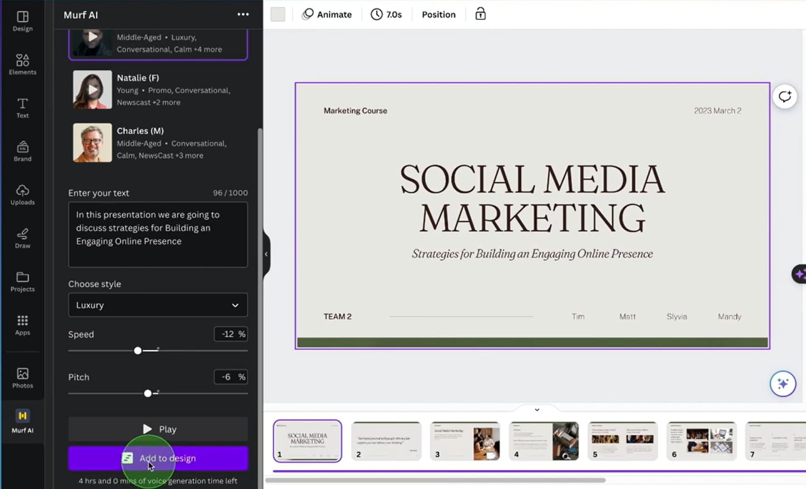Select slide 2 thumbnail
Image resolution: width=806 pixels, height=489 pixels.
click(x=386, y=441)
